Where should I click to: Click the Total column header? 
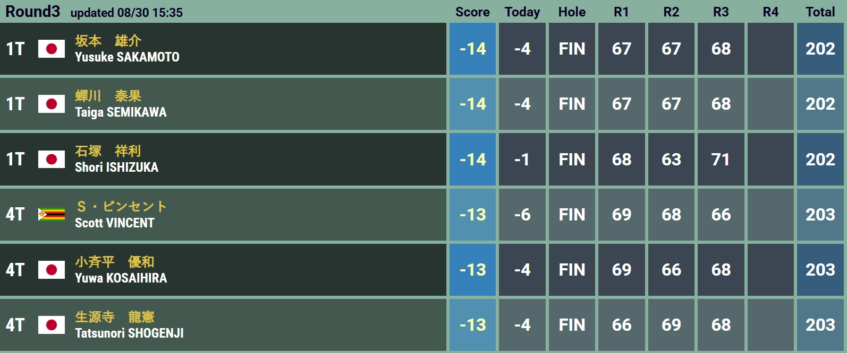pyautogui.click(x=820, y=12)
